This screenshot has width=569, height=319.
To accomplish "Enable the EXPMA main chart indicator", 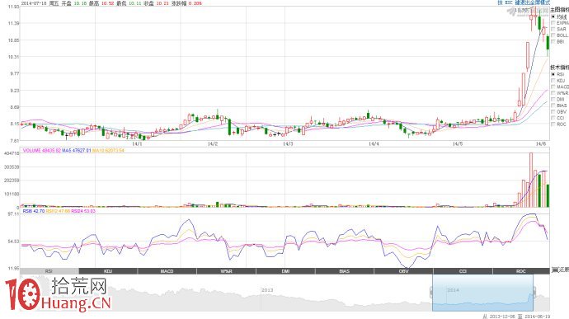I will point(553,23).
